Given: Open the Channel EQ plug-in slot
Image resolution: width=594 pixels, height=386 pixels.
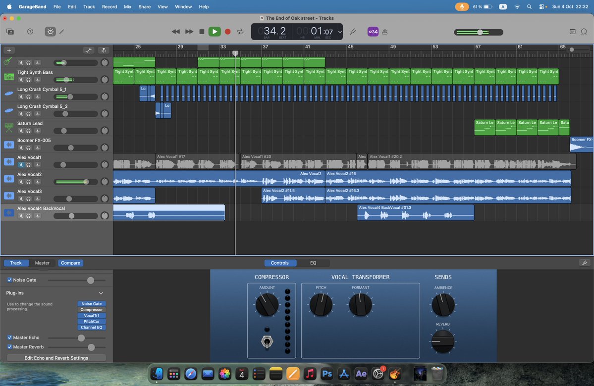Looking at the screenshot, I should [92, 327].
